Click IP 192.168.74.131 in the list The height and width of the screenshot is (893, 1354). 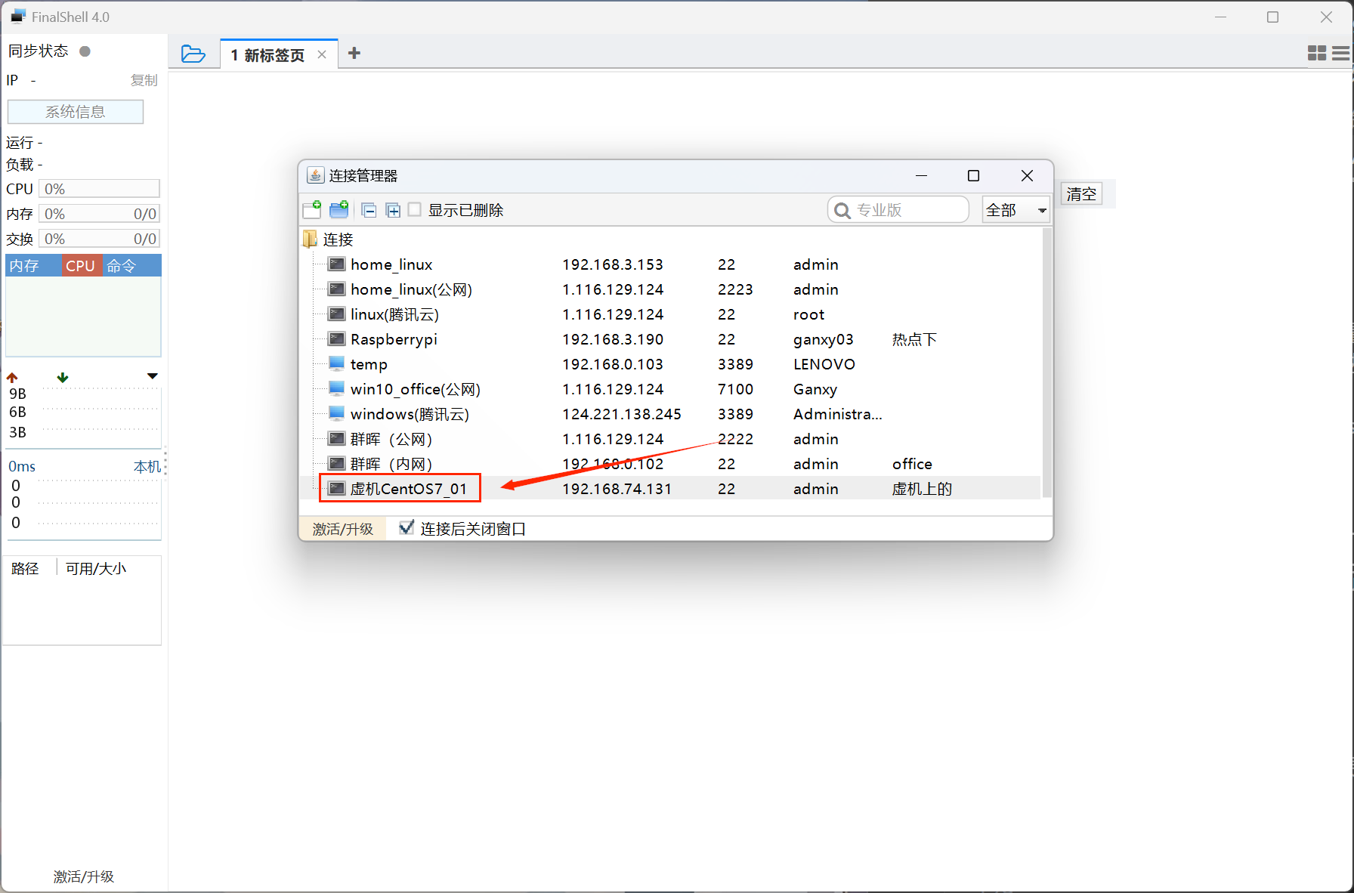[x=617, y=489]
